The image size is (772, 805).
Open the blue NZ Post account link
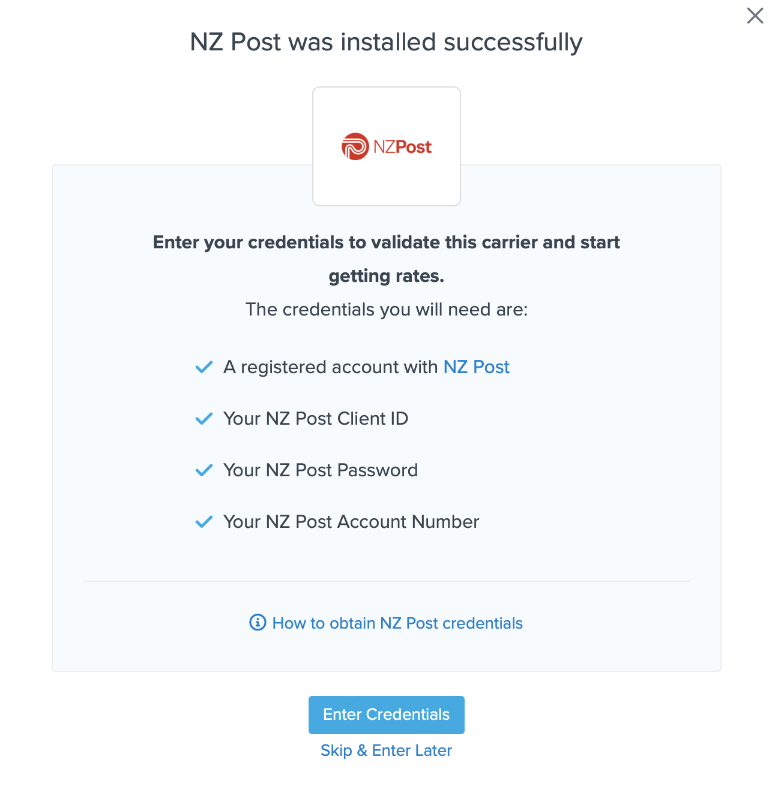(476, 367)
